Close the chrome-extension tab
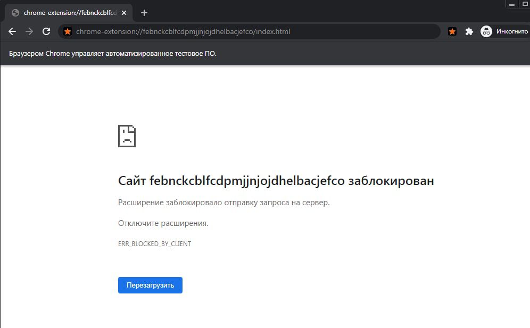The image size is (530, 328). coord(124,13)
